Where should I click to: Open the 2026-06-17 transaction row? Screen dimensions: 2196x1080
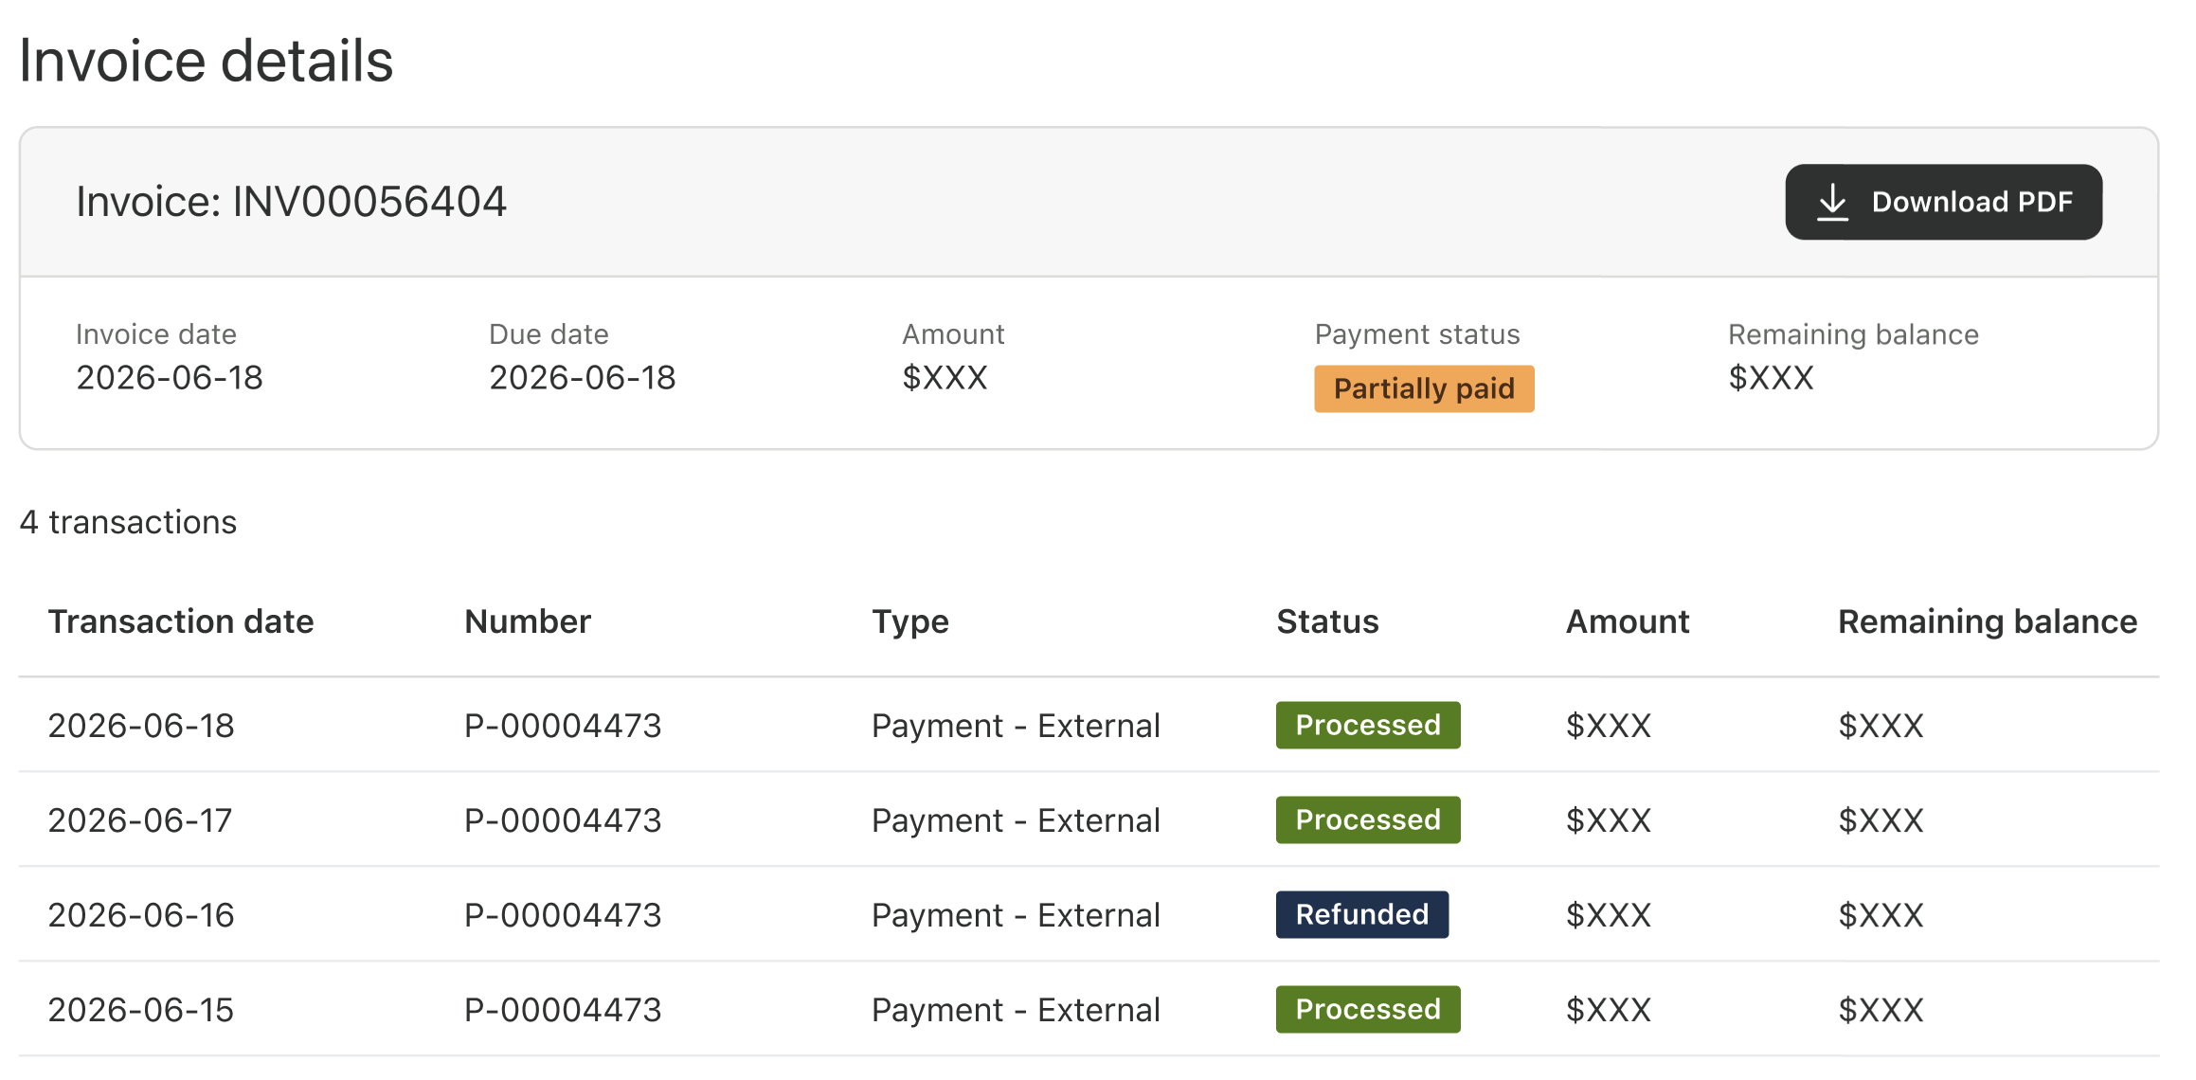coord(1089,819)
